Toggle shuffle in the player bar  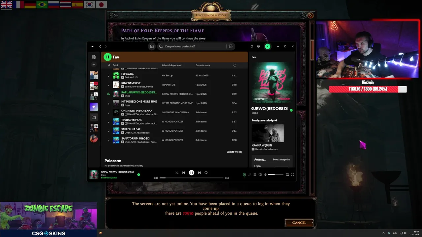coord(177,172)
